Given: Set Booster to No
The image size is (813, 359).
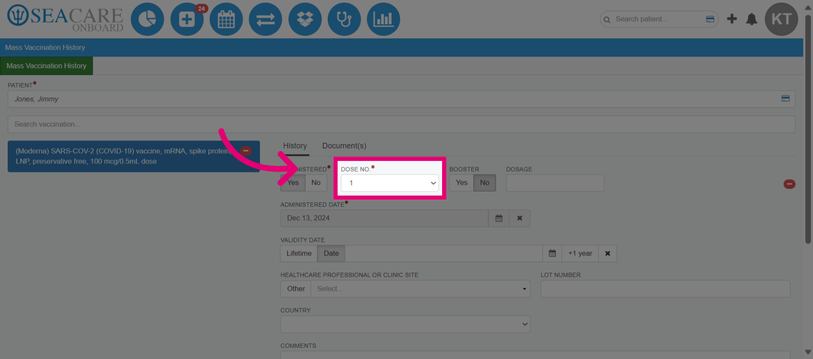Looking at the screenshot, I should point(485,183).
